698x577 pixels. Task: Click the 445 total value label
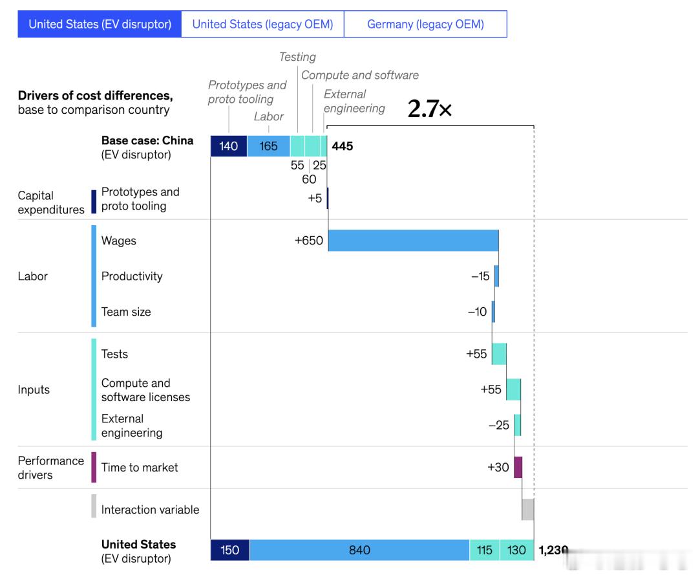[x=343, y=146]
